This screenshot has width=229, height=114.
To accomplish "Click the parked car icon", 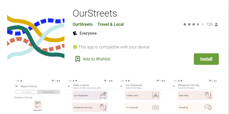I will click(103, 95).
